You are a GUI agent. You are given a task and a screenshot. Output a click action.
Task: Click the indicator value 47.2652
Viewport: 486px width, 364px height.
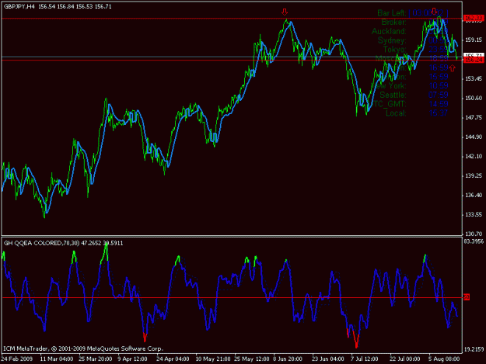coord(92,243)
